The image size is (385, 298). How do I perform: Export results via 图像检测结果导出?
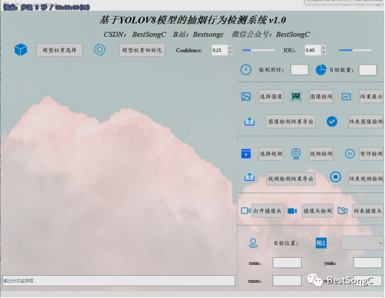coord(290,121)
